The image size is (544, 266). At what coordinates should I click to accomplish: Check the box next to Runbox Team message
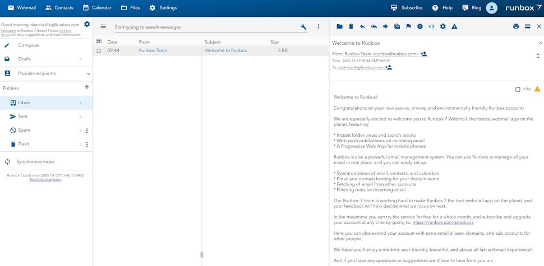coord(99,50)
